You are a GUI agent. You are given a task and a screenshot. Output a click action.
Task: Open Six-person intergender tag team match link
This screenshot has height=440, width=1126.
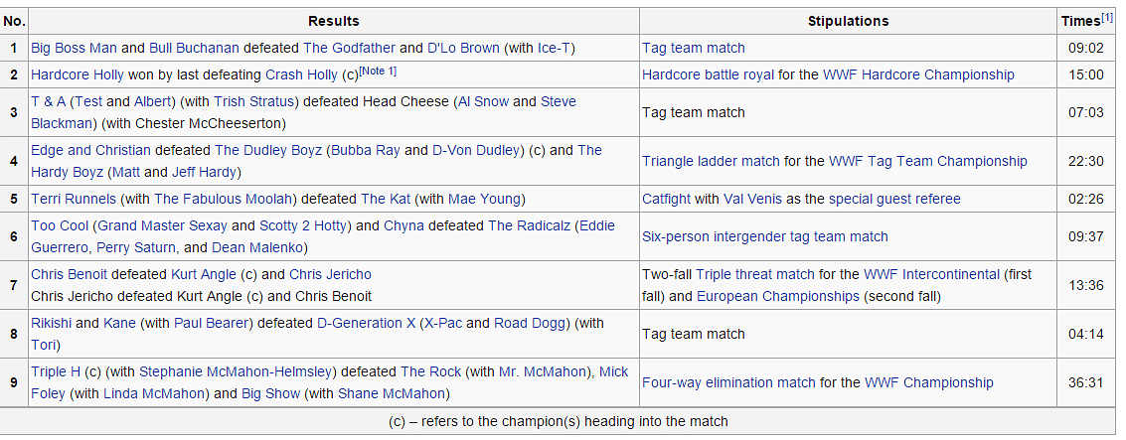765,236
